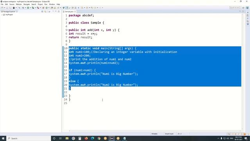This screenshot has height=141, width=250.
Task: Close the Sample.java editor tab
Action: [75, 12]
